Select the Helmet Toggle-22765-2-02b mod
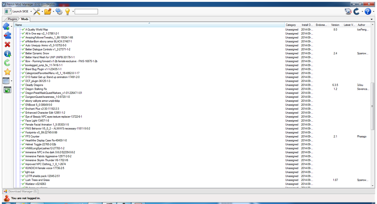Image resolution: width=377 pixels, height=204 pixels. (x=40, y=144)
